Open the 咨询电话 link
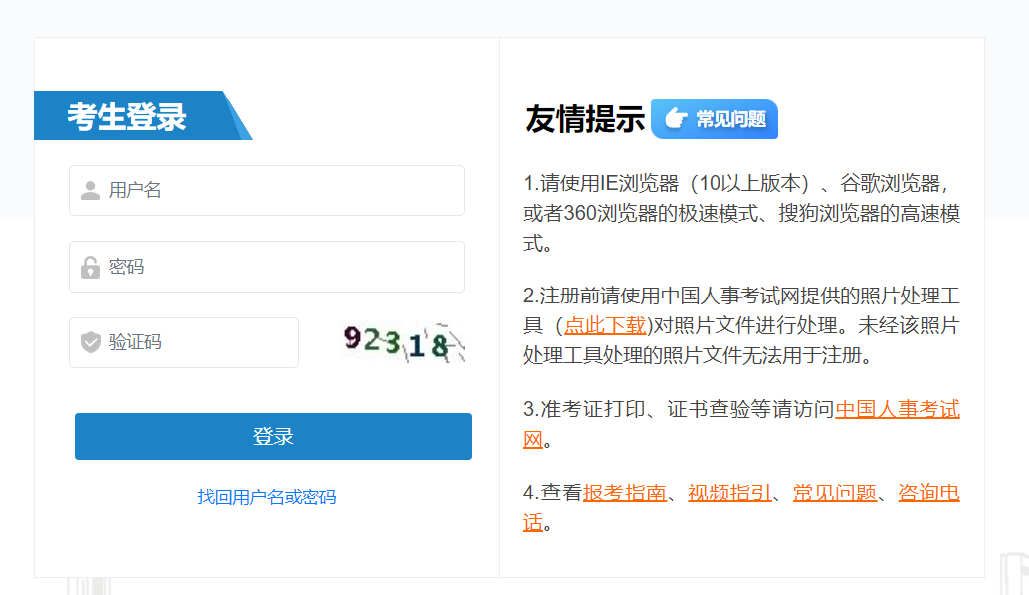 pos(928,493)
